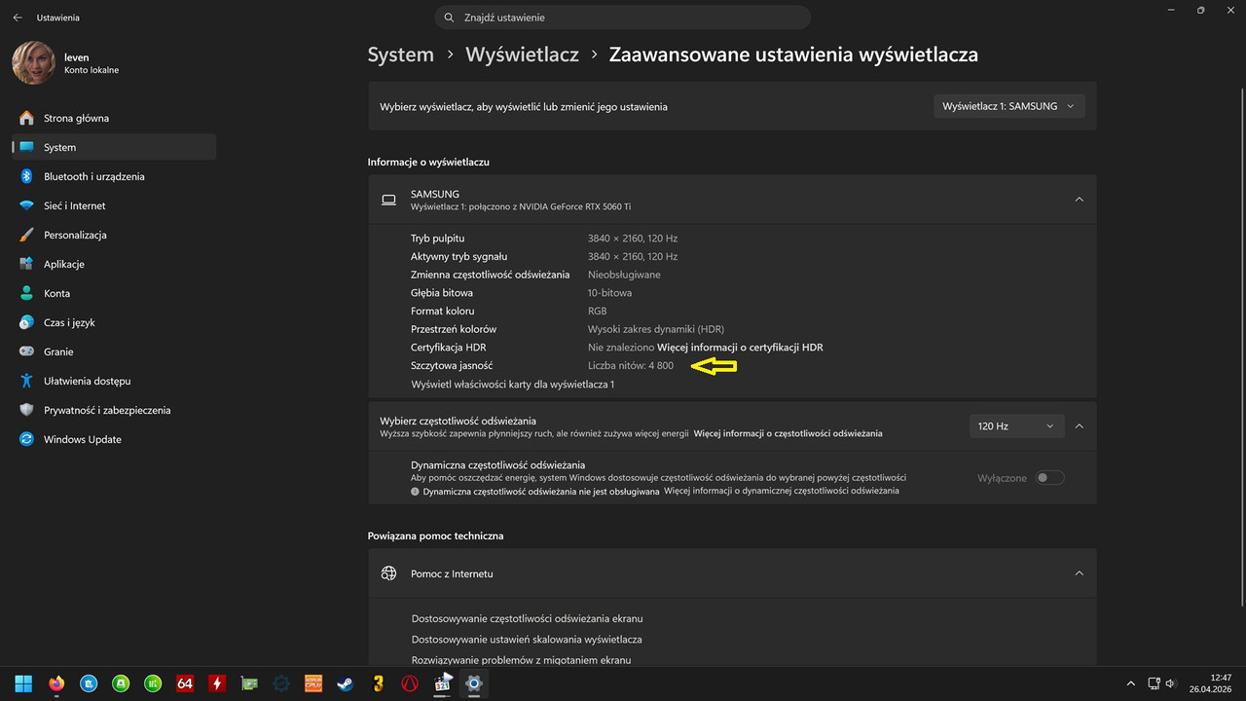The image size is (1246, 701).
Task: Click the info icon beside nie jest obsługiwana
Action: click(x=416, y=492)
